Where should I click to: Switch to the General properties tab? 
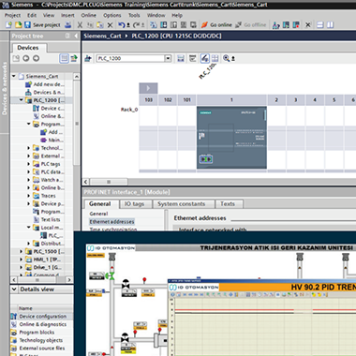(99, 204)
